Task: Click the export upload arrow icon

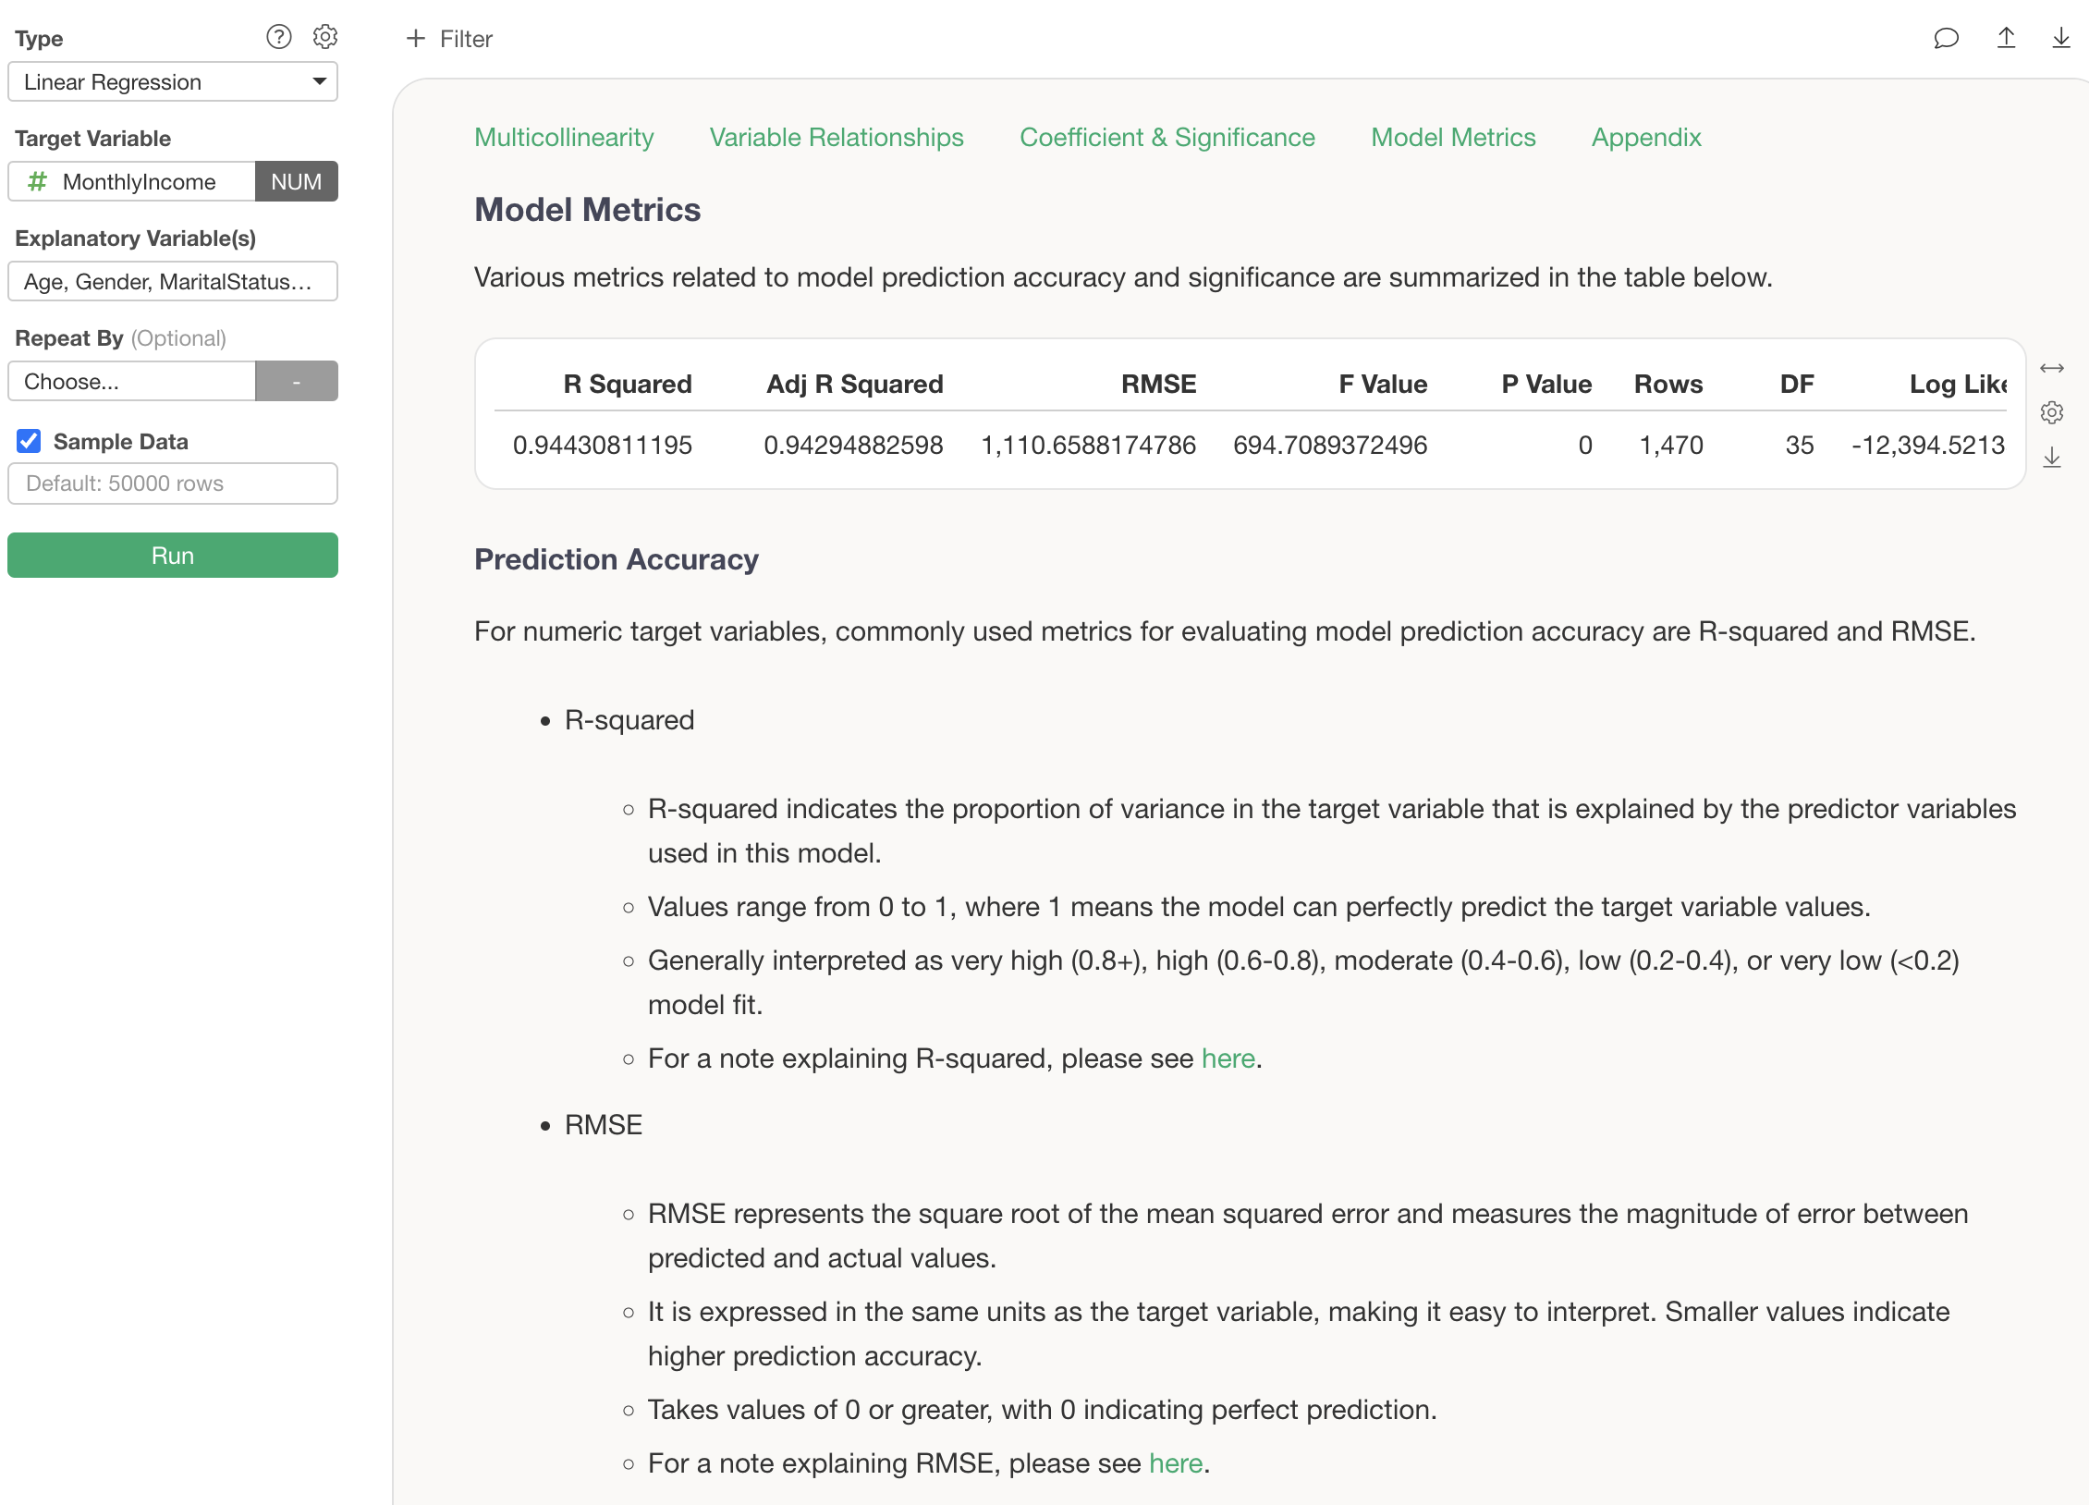Action: pyautogui.click(x=2006, y=38)
